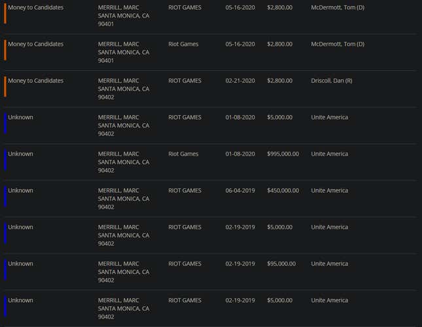Click MERRILL, MARC in the $995,000.00 row

click(x=118, y=154)
